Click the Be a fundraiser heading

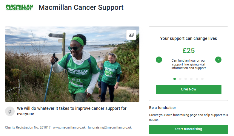(x=162, y=108)
